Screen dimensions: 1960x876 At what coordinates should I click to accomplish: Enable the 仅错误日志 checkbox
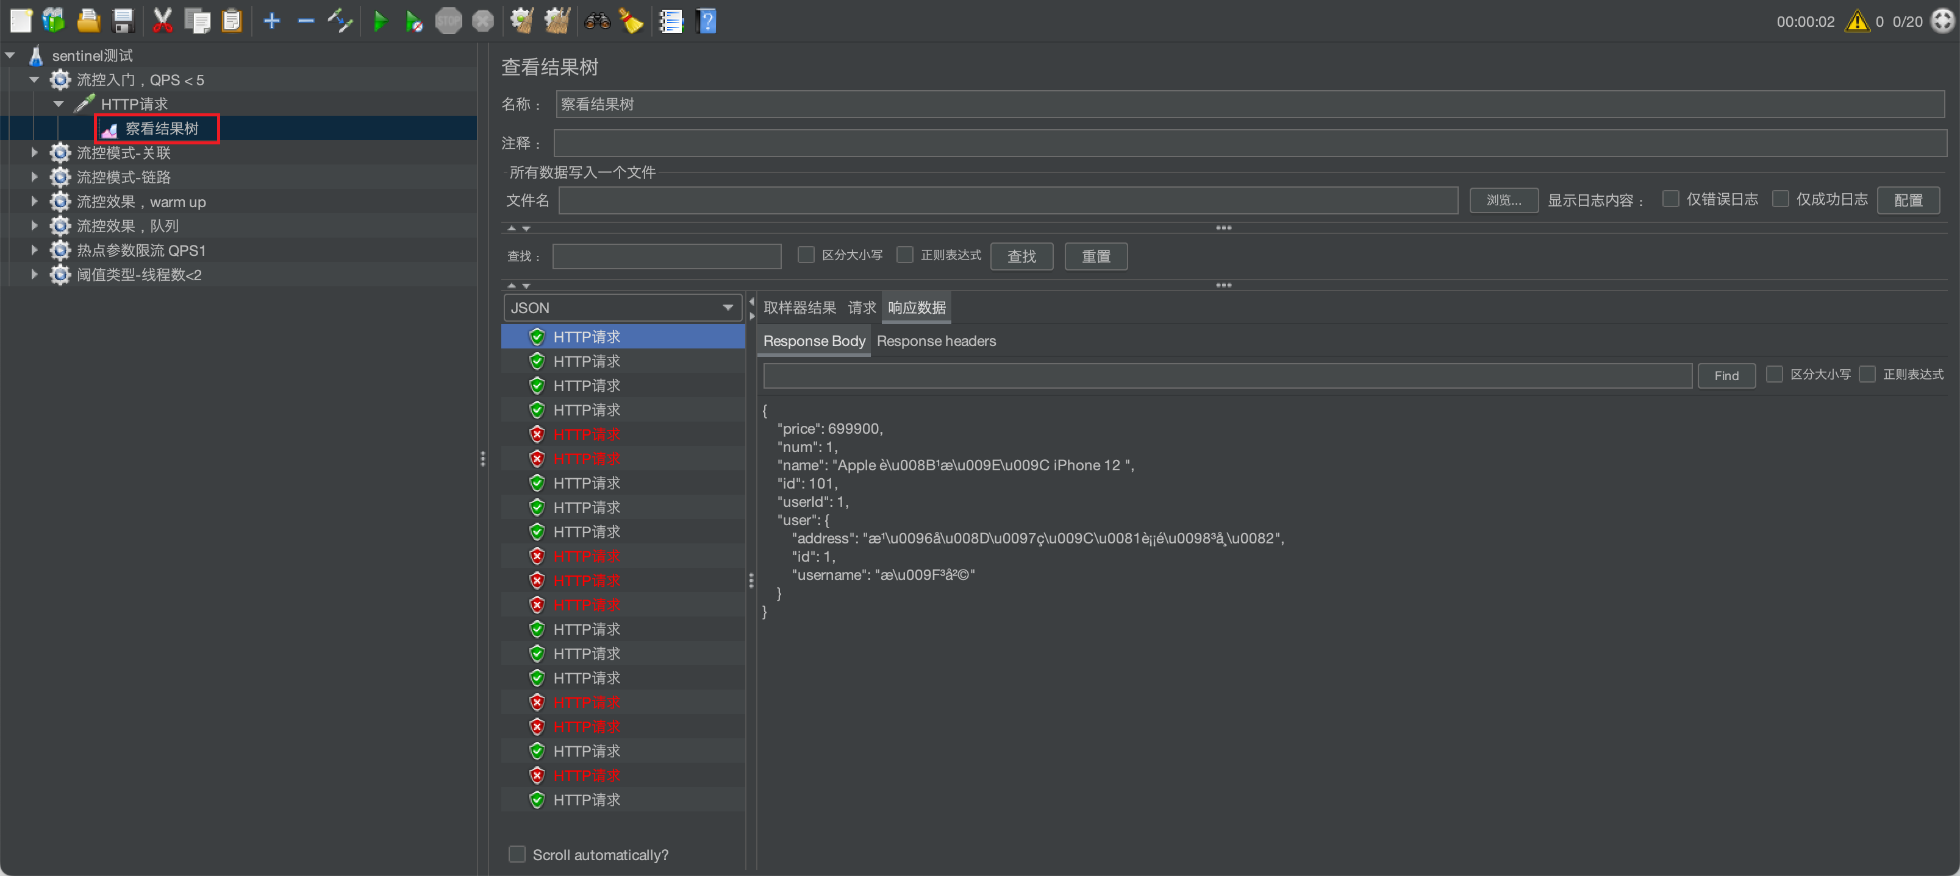(x=1670, y=199)
